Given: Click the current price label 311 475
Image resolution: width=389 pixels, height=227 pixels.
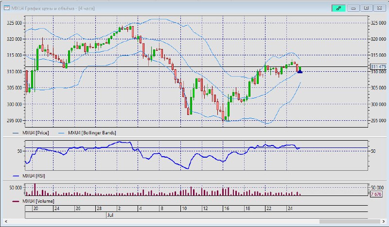Looking at the screenshot, I should tap(378, 66).
